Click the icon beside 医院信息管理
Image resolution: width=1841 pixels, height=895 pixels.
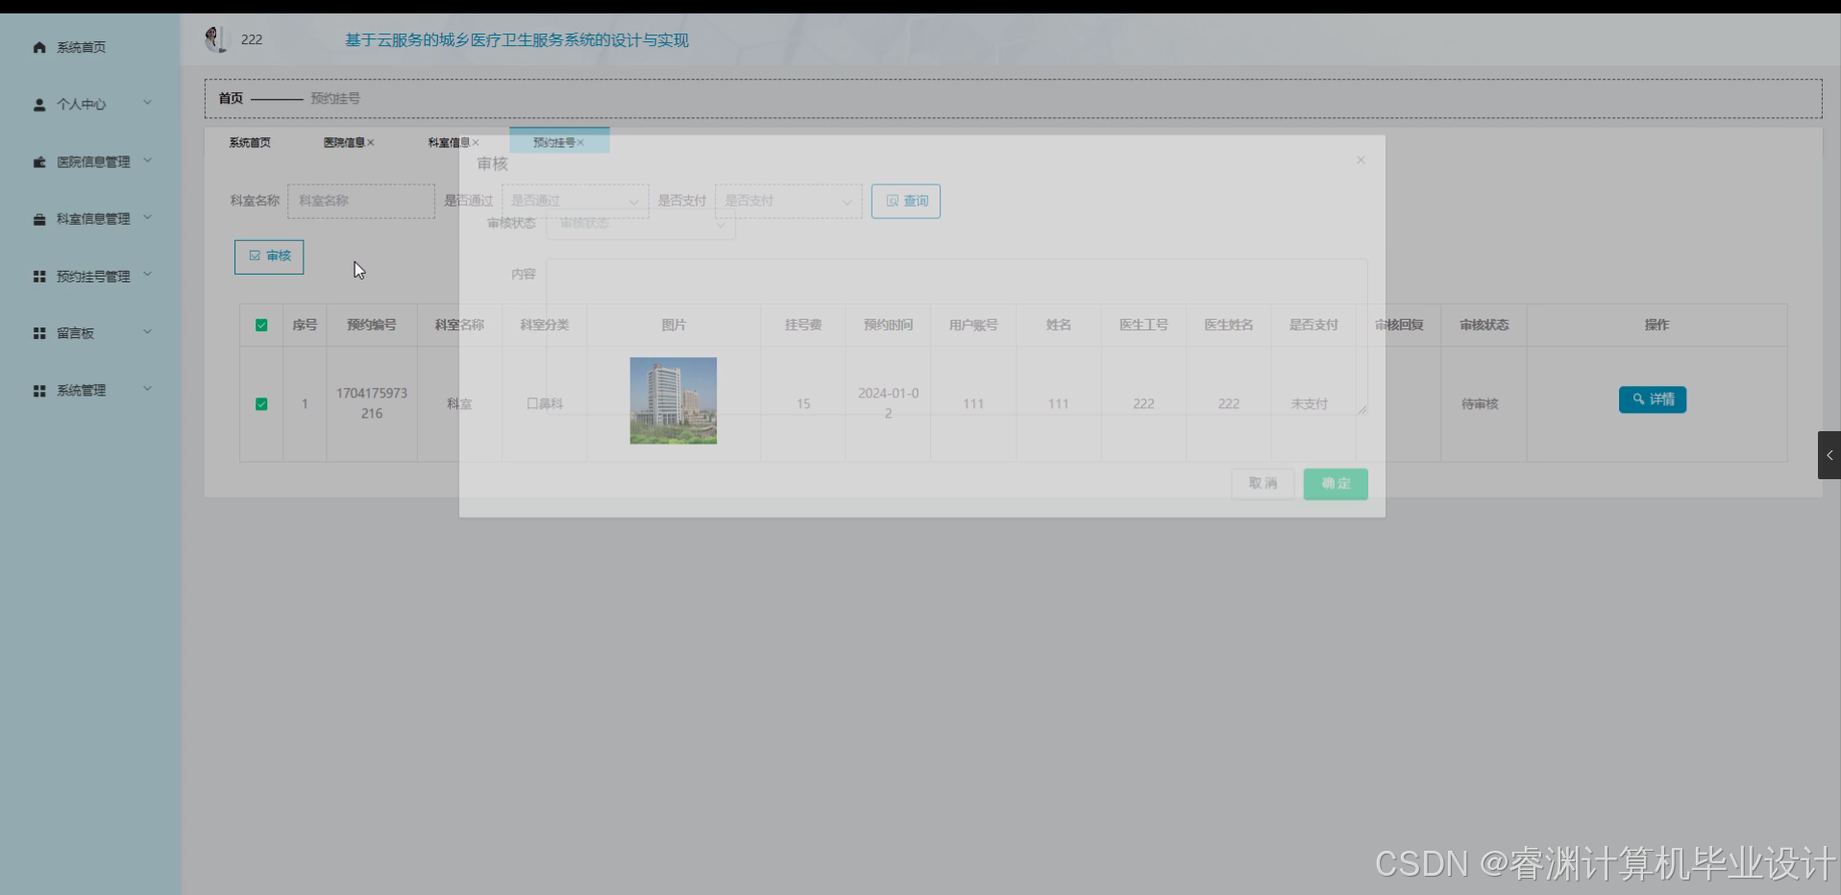(39, 161)
